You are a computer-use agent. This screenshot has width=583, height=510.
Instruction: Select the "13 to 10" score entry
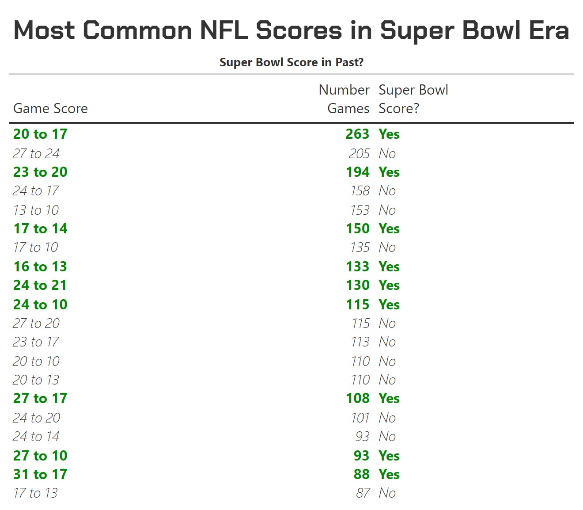[36, 210]
